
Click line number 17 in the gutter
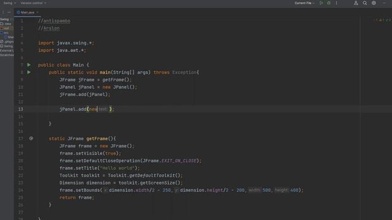click(x=20, y=139)
